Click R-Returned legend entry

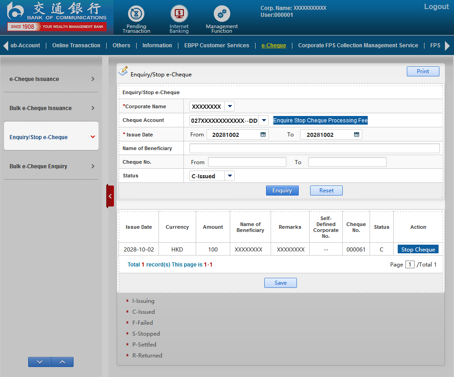pos(147,355)
